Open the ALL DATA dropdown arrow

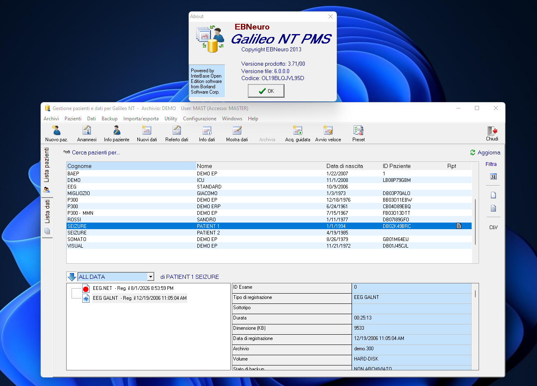tap(150, 277)
